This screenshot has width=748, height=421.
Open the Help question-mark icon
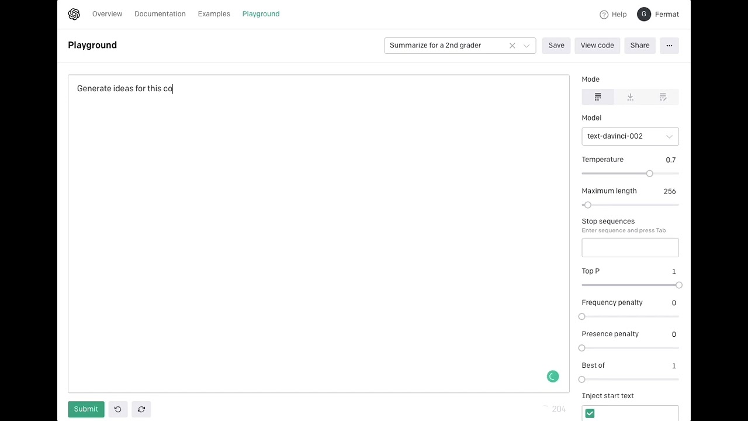point(604,15)
